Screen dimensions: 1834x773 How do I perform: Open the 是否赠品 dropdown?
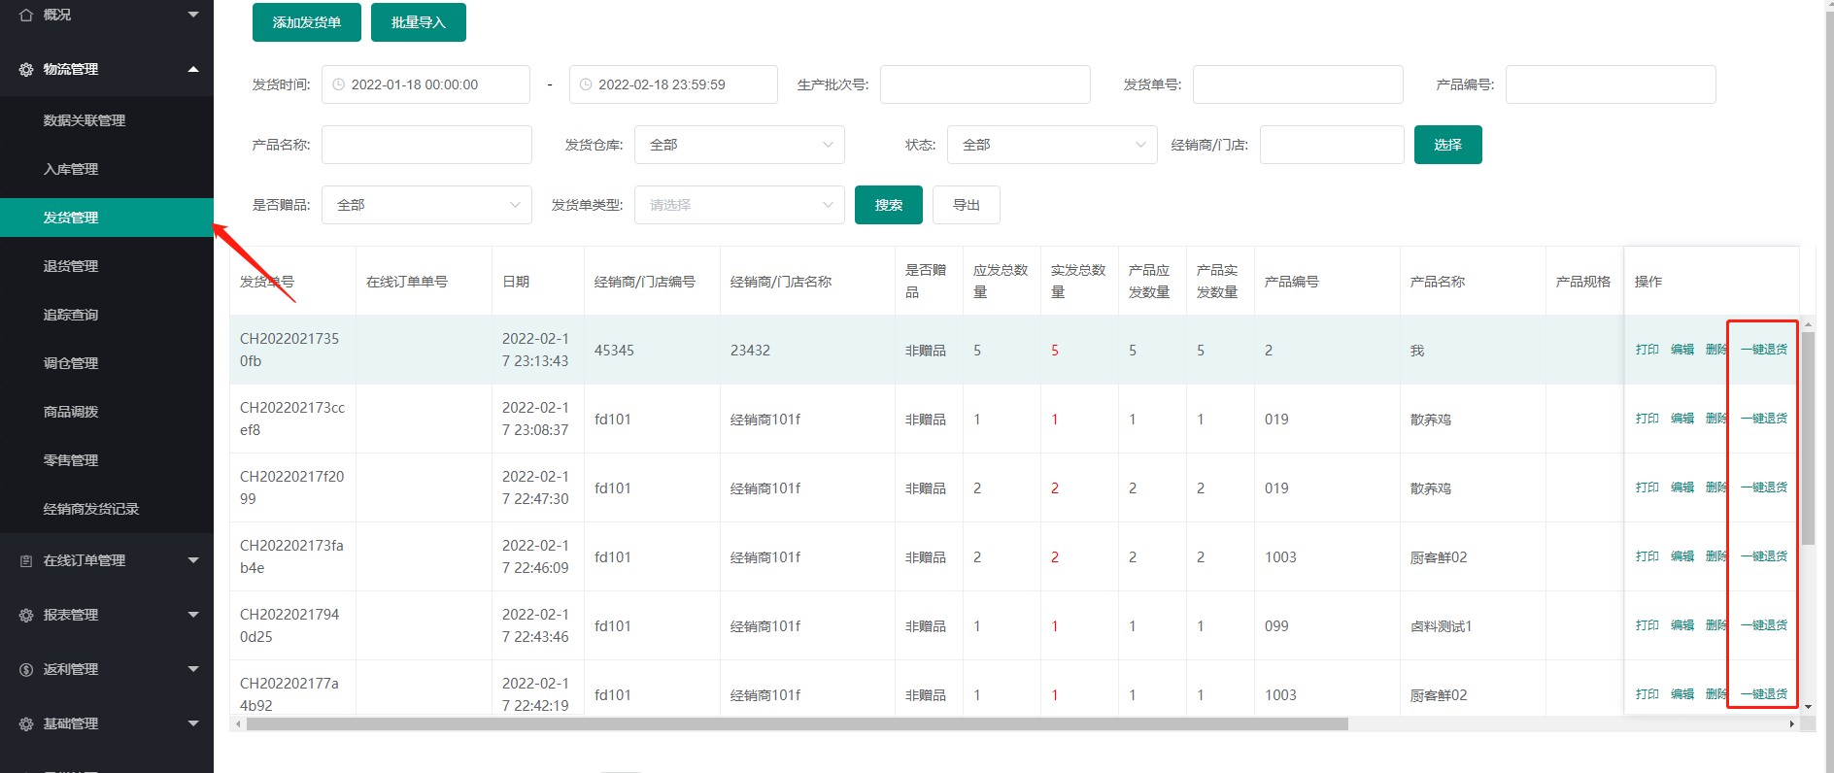click(x=426, y=205)
